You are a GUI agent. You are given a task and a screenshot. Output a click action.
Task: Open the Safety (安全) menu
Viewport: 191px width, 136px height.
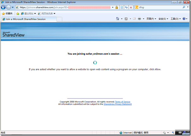pyautogui.click(x=163, y=19)
